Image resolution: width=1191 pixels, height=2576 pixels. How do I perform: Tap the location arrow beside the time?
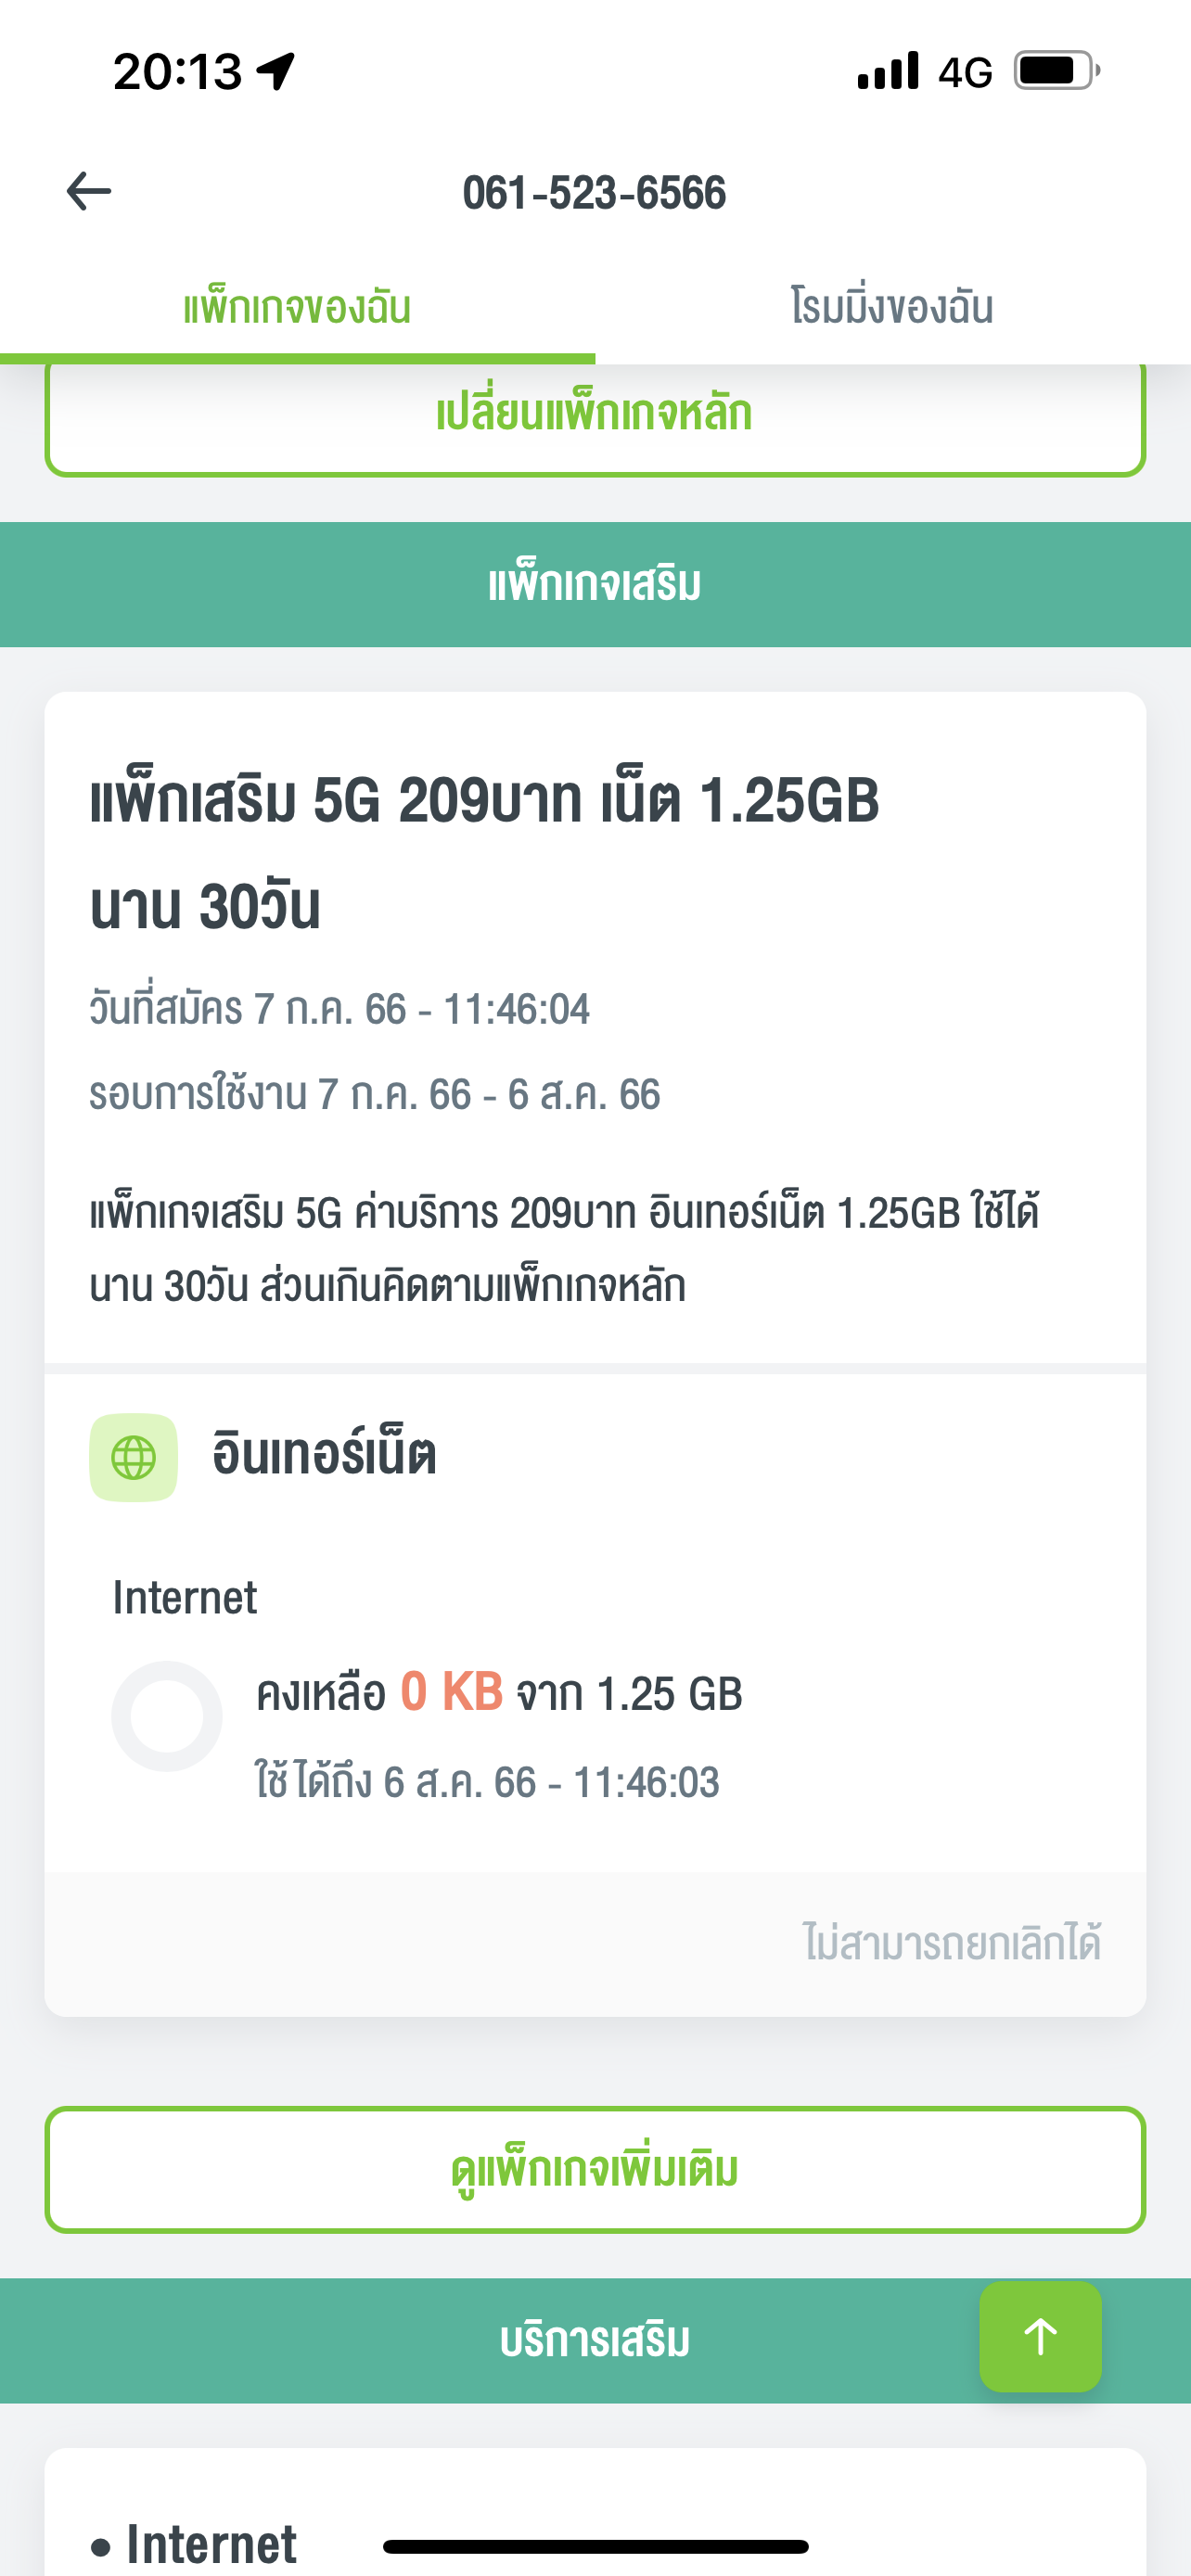tap(276, 71)
